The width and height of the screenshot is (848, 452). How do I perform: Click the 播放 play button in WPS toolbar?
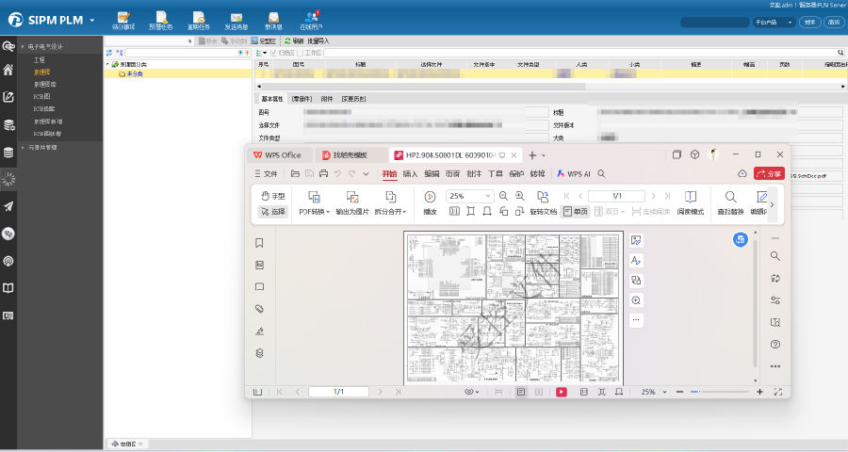point(430,197)
